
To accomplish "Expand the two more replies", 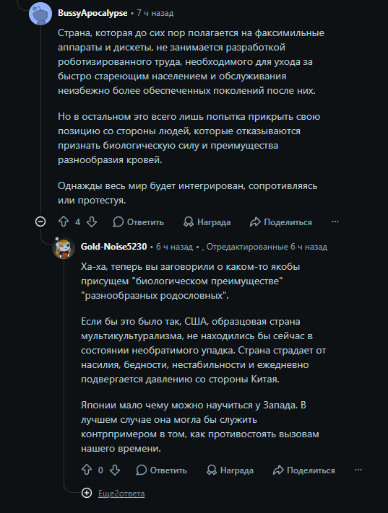I will click(x=87, y=493).
